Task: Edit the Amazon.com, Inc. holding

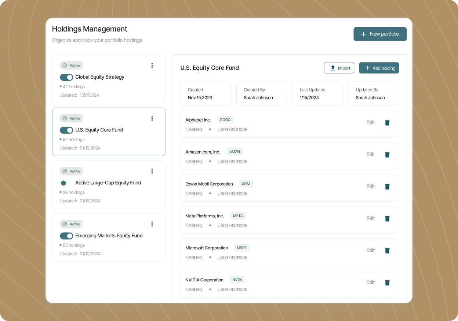Action: [371, 155]
